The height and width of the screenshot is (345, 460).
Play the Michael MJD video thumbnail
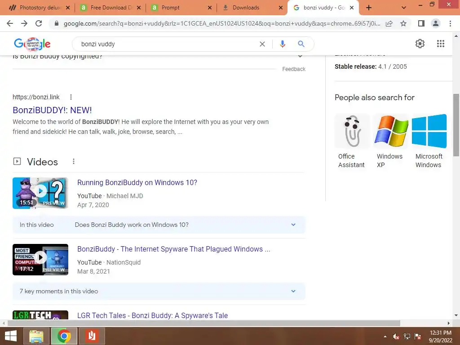coord(40,193)
